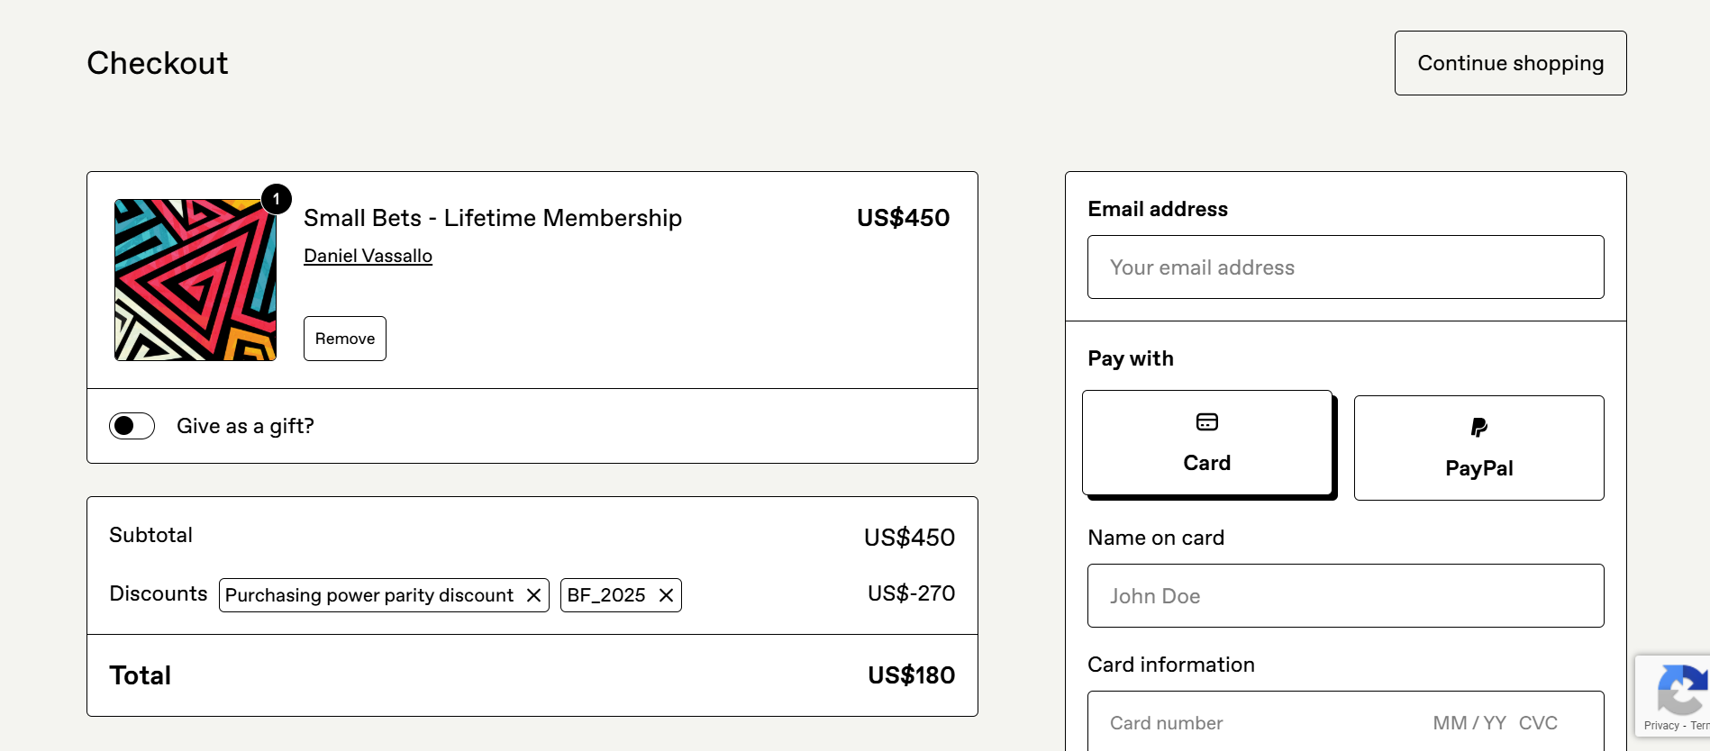Select PayPal payment method
This screenshot has height=751, width=1710.
click(x=1478, y=448)
